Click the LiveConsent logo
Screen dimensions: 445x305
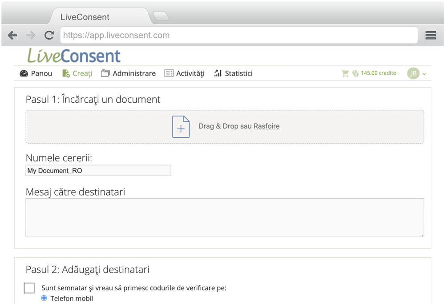74,56
